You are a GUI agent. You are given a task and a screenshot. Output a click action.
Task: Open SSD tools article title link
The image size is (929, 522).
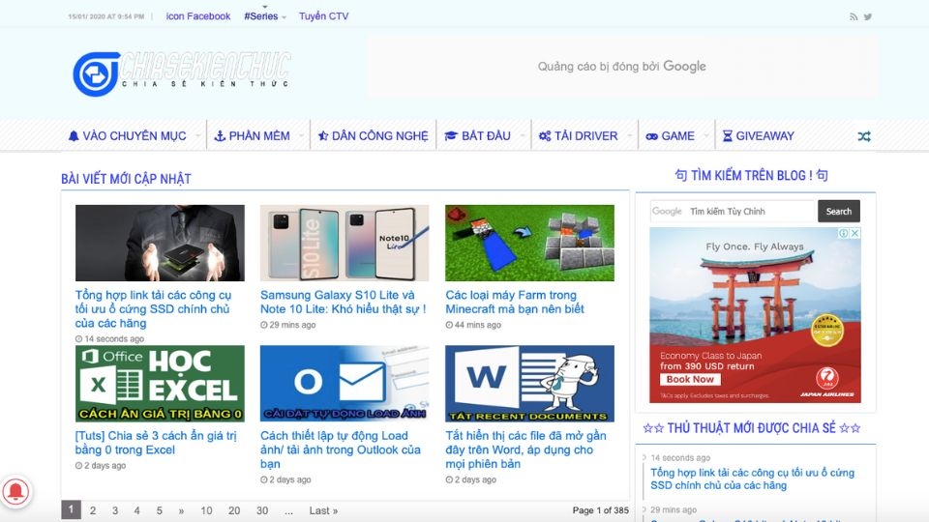coord(154,309)
